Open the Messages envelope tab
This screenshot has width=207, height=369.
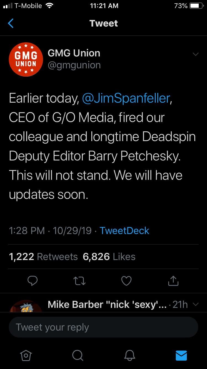coord(181,355)
